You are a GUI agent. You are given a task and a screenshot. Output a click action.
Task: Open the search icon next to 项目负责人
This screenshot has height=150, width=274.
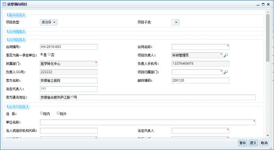[x=226, y=55]
